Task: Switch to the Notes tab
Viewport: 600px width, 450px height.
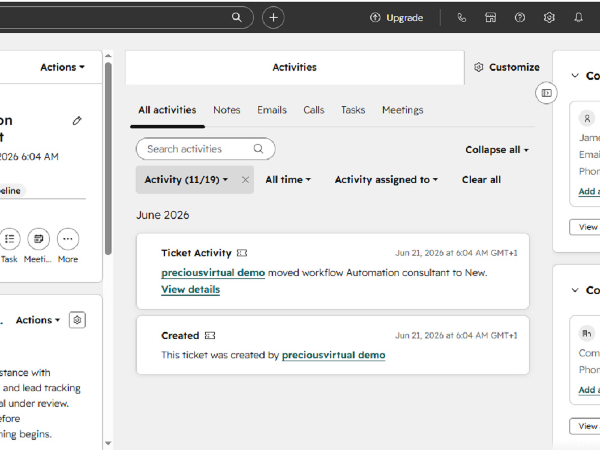Action: point(227,110)
